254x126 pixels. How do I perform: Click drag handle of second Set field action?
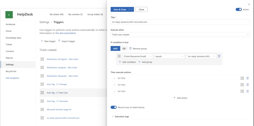tap(242, 85)
